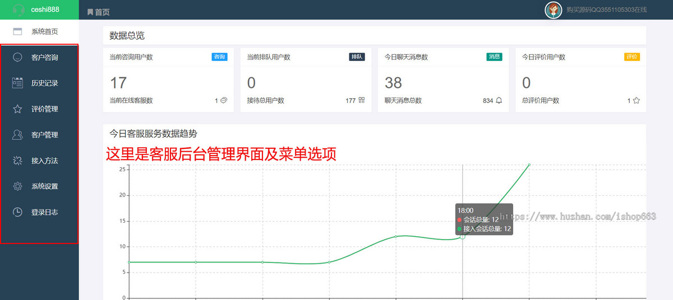Image resolution: width=673 pixels, height=300 pixels.
Task: Open 系统设置 menu entry
Action: click(39, 186)
